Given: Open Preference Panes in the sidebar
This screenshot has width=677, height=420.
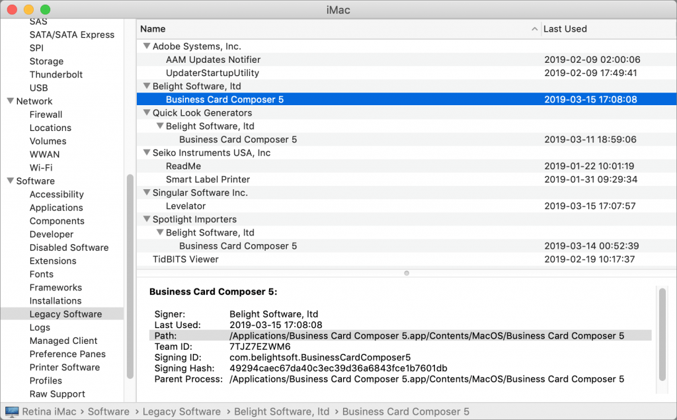Looking at the screenshot, I should 67,354.
